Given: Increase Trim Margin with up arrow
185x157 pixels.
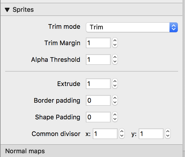Looking at the screenshot, I should (x=115, y=41).
